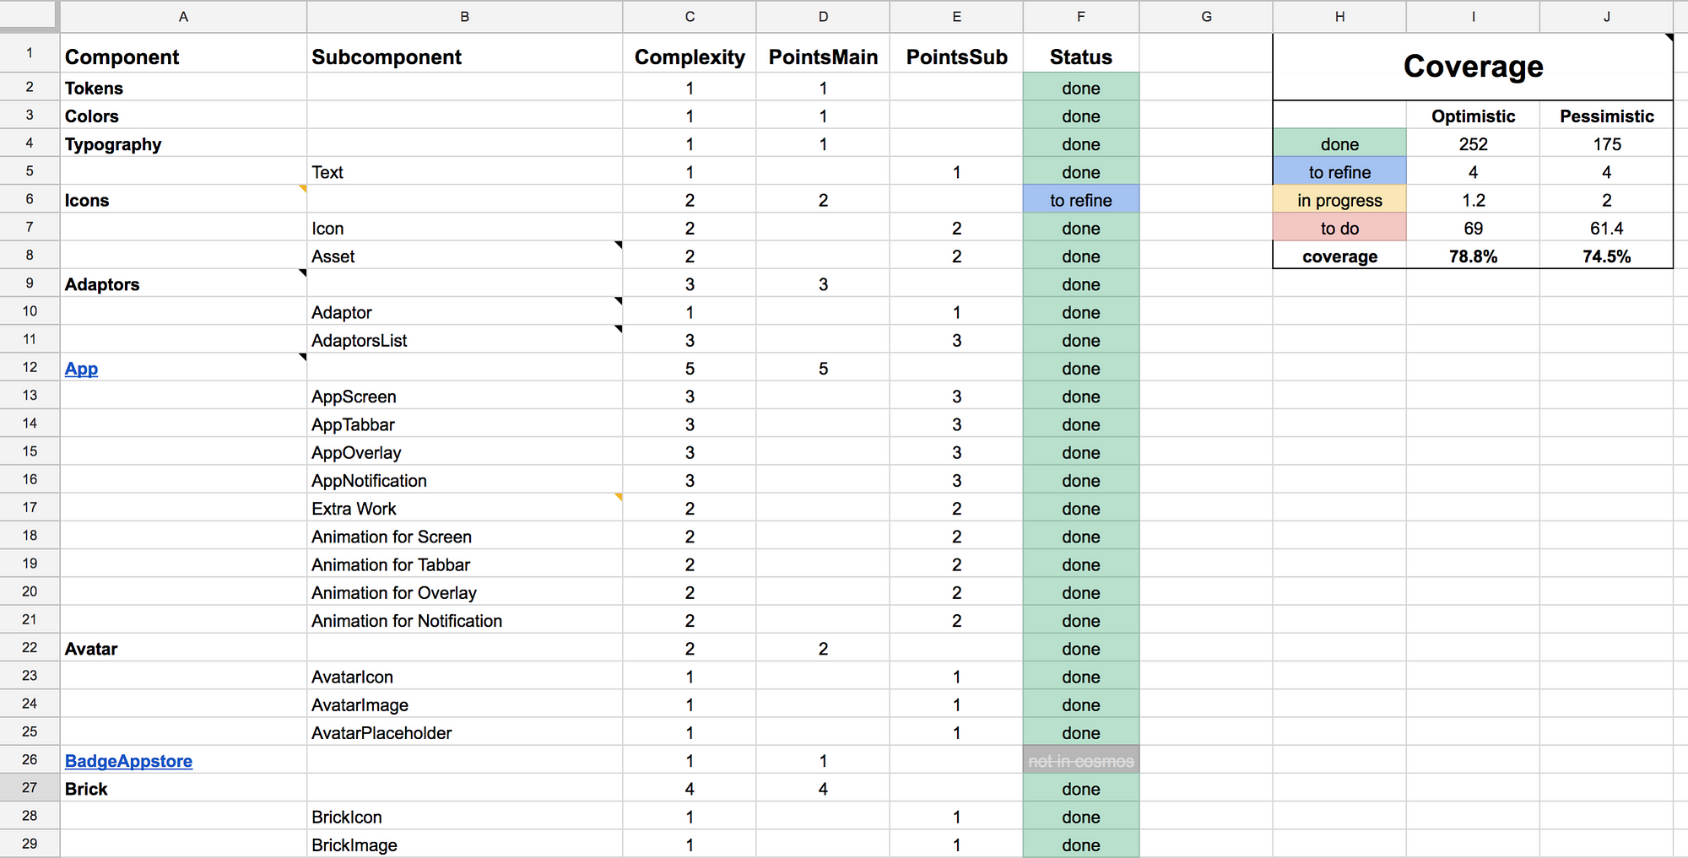
Task: Select the 'Adaptors' component cell
Action: tap(184, 283)
